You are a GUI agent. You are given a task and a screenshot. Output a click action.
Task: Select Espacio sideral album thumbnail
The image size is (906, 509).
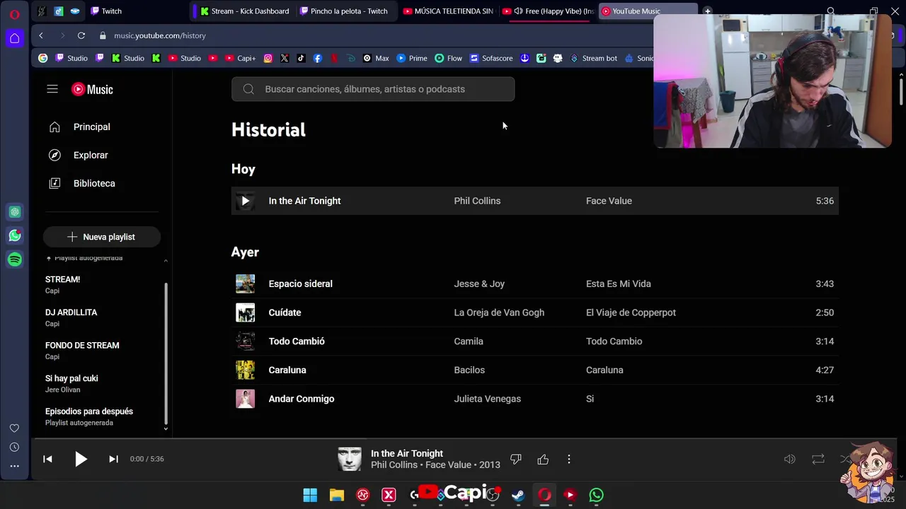[245, 283]
